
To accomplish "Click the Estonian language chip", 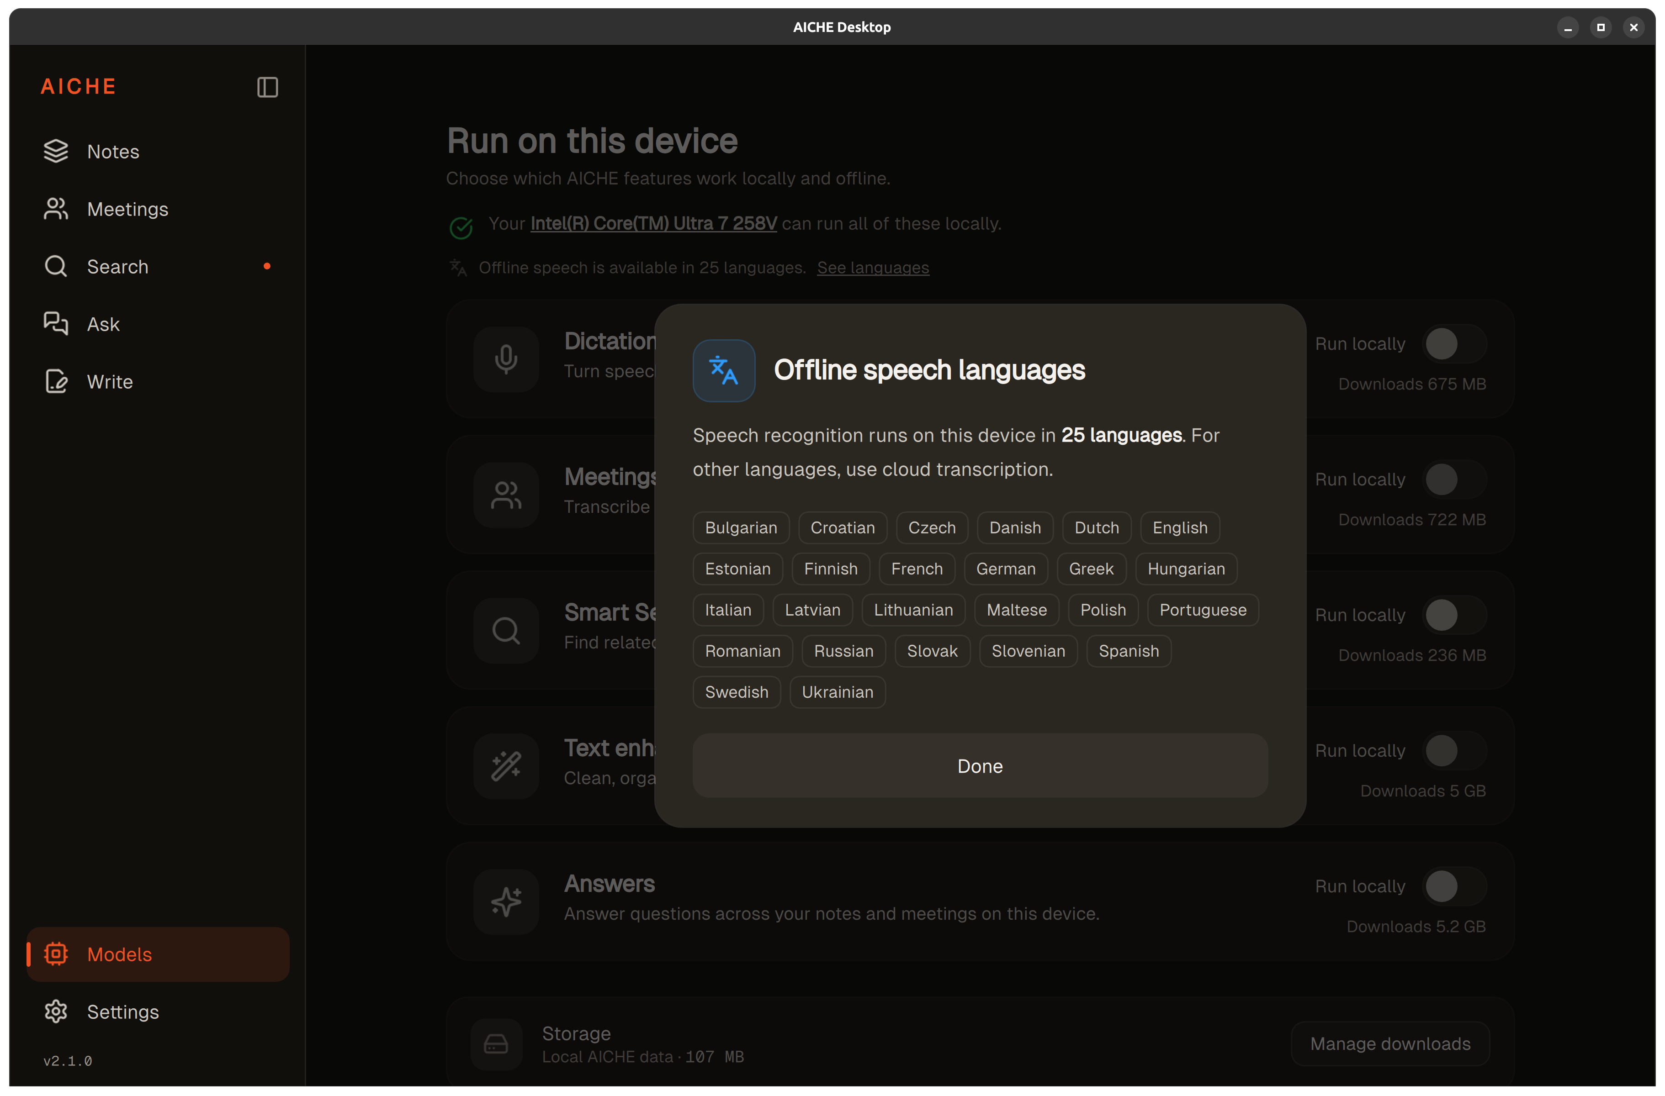I will [737, 569].
